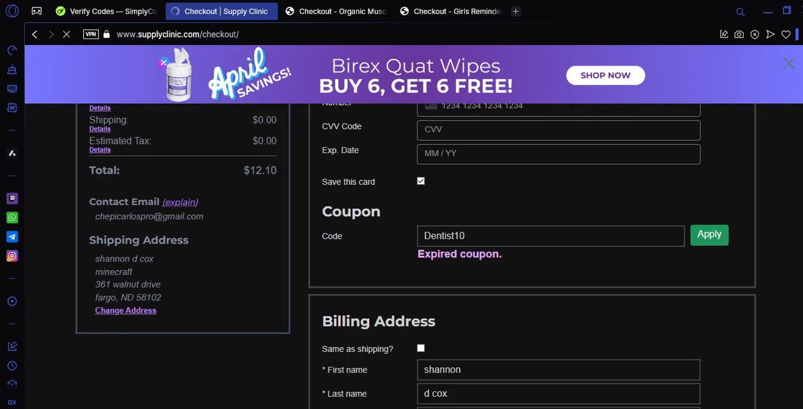The image size is (803, 409).
Task: Open the sidebar Player icon
Action: (12, 301)
